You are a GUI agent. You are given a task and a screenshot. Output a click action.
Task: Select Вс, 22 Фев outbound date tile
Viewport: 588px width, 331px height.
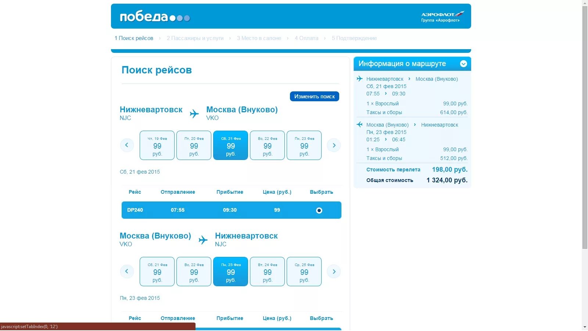pos(268,145)
